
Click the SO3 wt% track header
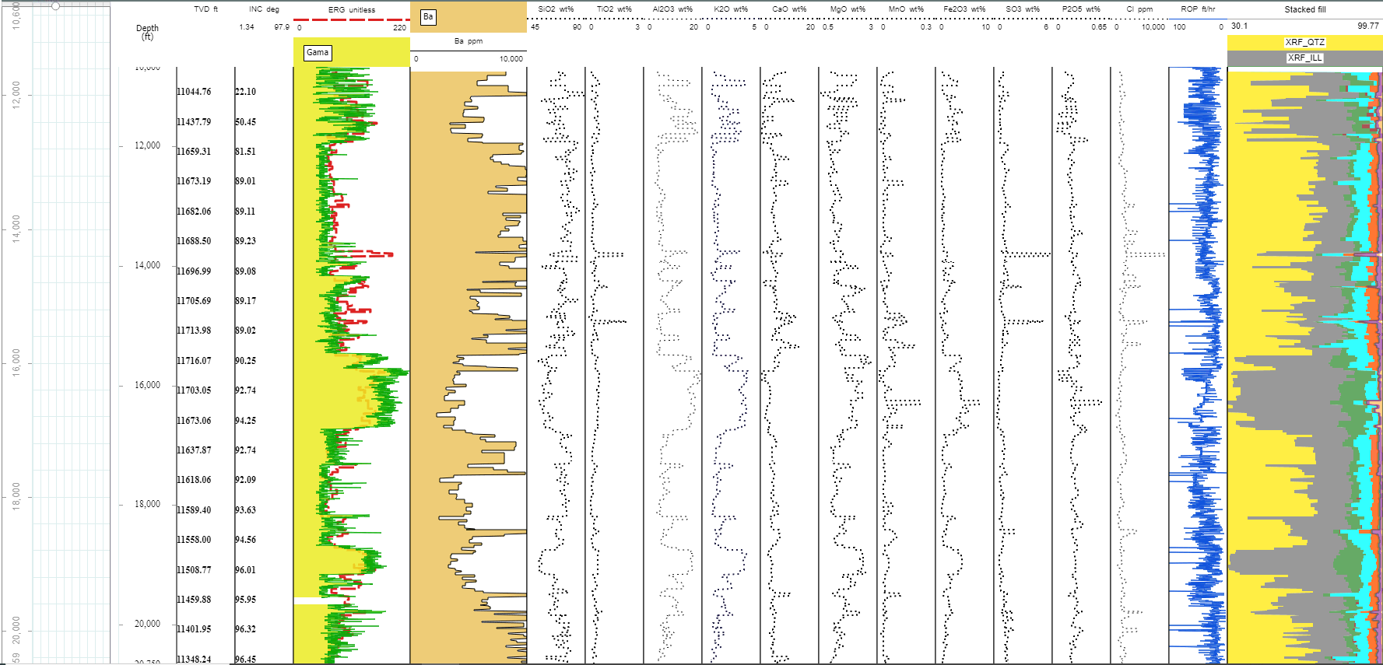coord(1023,9)
